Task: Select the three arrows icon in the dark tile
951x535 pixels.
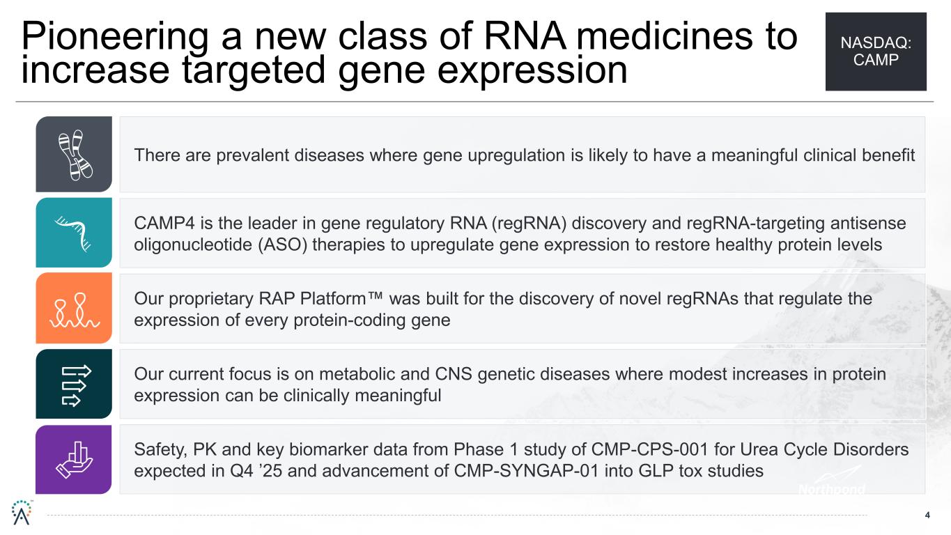Action: pyautogui.click(x=73, y=384)
